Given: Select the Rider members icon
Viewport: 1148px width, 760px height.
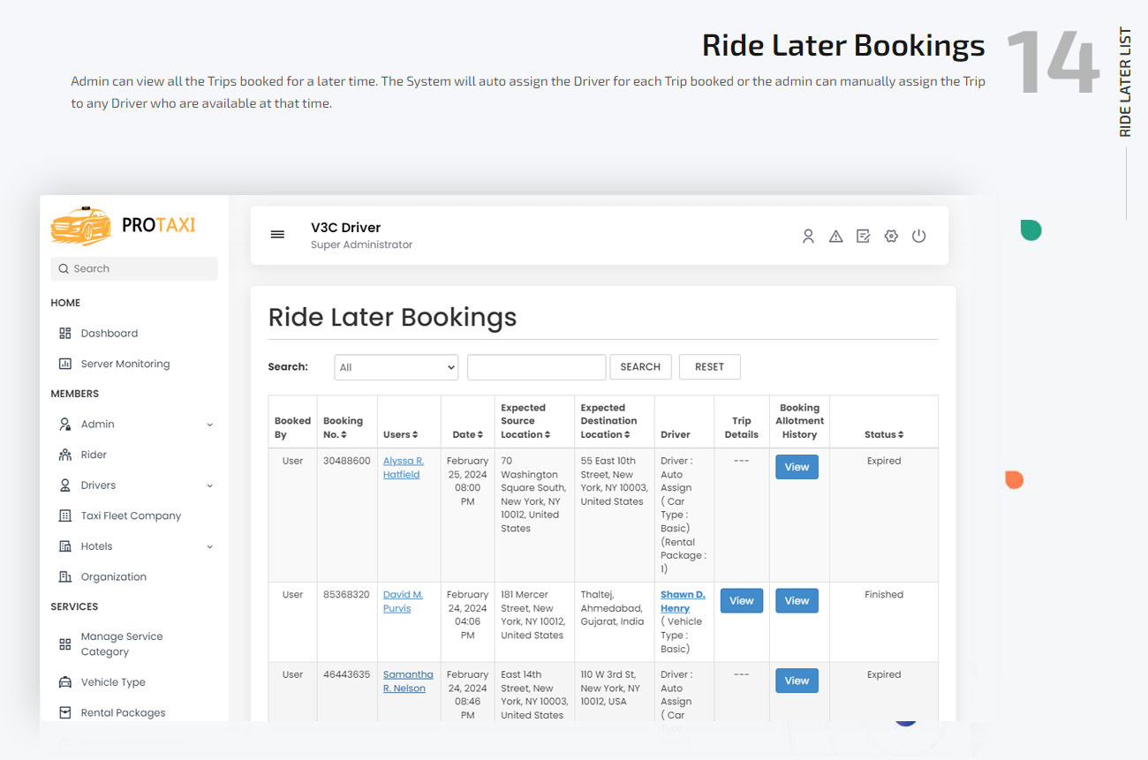Looking at the screenshot, I should tap(64, 454).
